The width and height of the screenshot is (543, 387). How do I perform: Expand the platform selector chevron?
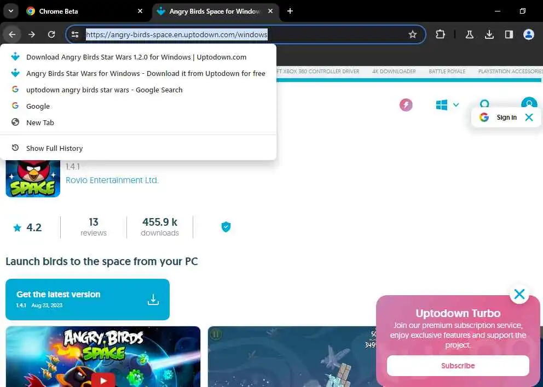click(x=456, y=105)
